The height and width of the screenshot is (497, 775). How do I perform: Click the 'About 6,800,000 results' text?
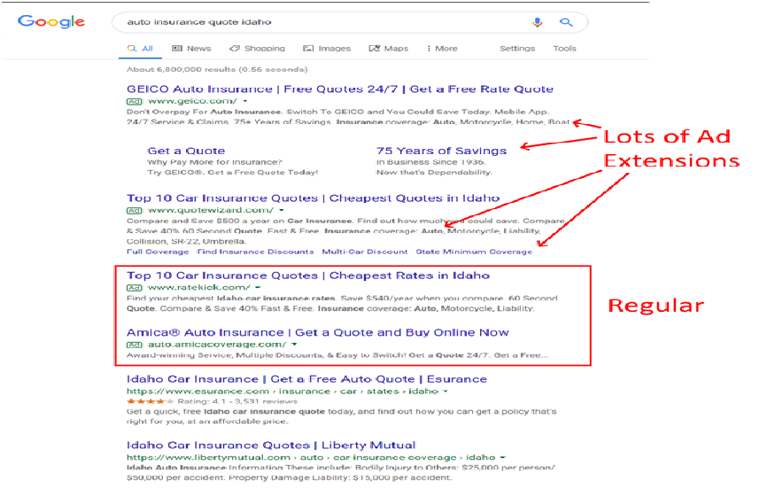click(217, 70)
